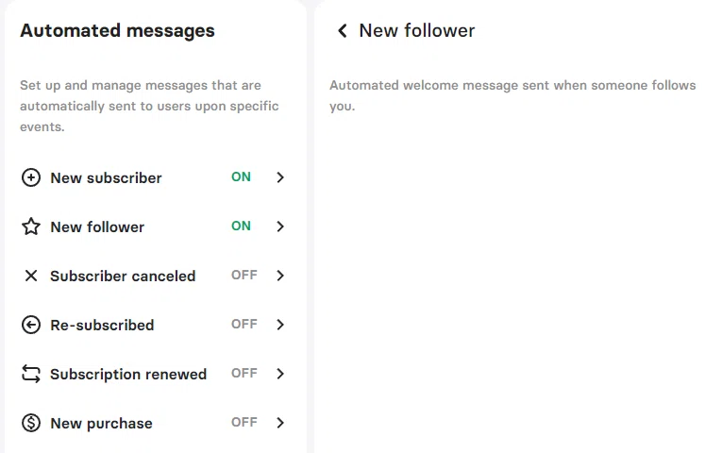Go back using the arrow beside New follower
Image resolution: width=705 pixels, height=453 pixels.
tap(343, 30)
